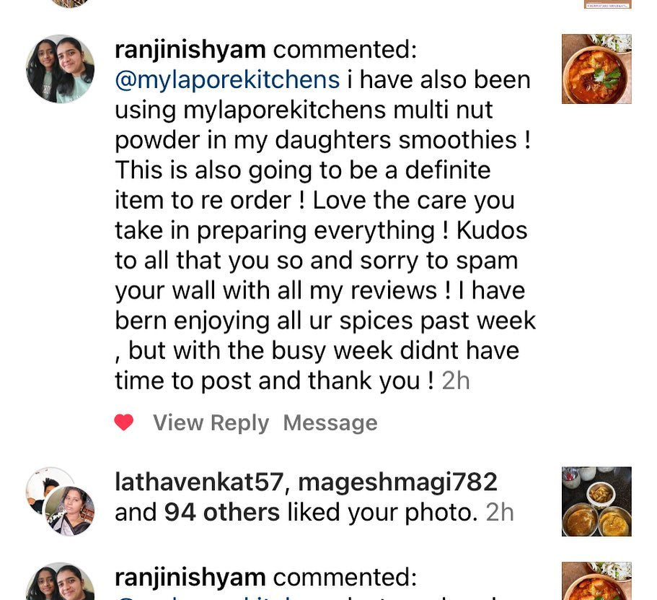This screenshot has height=600, width=657.
Task: Open the ranjinishyam username in first comment
Action: pos(190,50)
